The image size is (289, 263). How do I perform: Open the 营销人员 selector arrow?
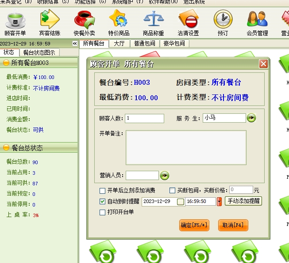(165, 176)
